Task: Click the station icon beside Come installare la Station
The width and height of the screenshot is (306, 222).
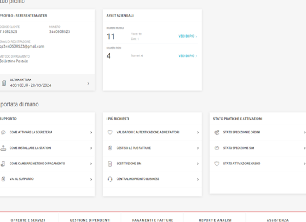Action: (3, 148)
